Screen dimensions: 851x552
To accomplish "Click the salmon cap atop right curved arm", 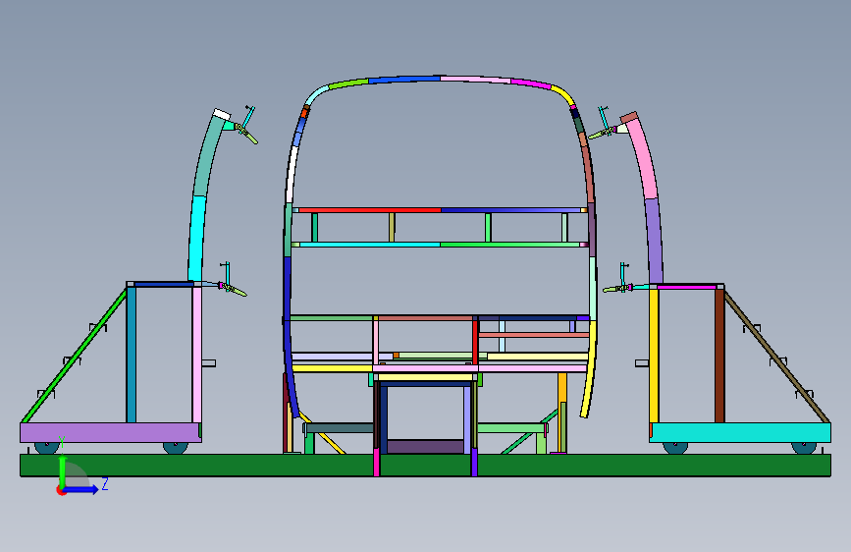I will click(629, 117).
